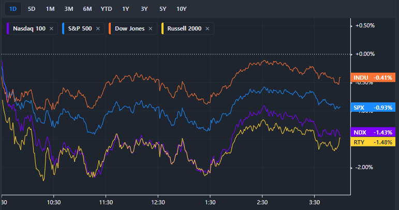Click the RTY -1.48% price label
399x210 pixels.
[373, 142]
